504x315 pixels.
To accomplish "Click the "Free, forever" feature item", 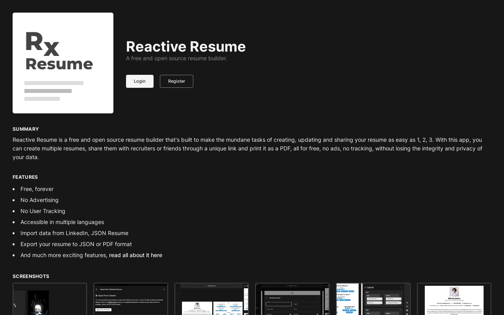I will pyautogui.click(x=37, y=189).
